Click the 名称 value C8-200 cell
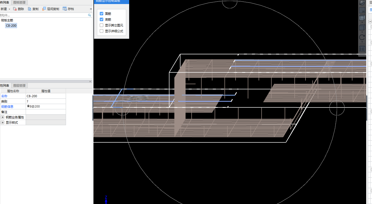The width and height of the screenshot is (372, 204). (x=46, y=96)
